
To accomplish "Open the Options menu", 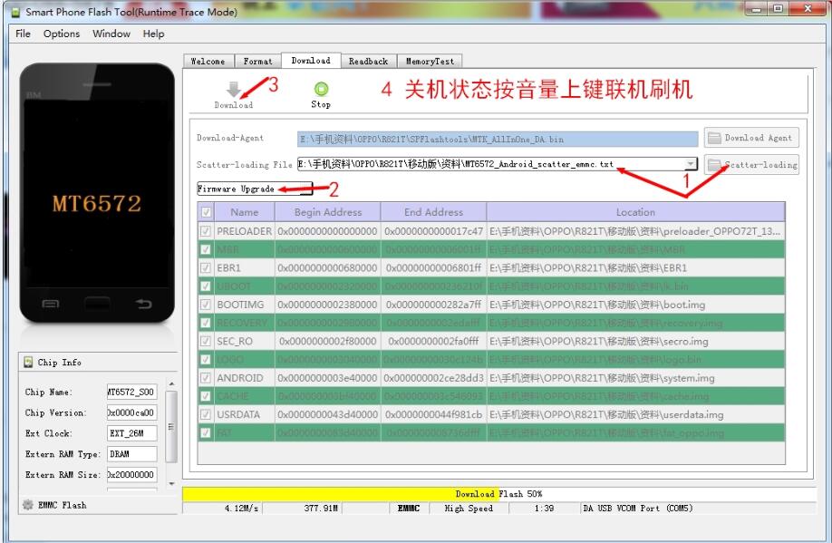I will [x=62, y=34].
